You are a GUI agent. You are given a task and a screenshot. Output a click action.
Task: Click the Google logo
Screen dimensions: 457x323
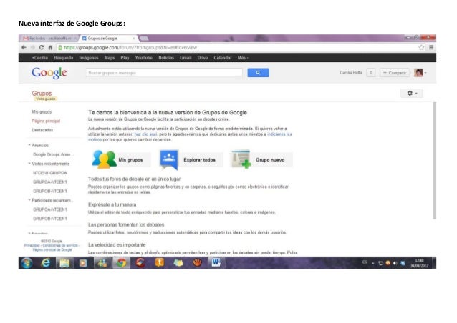click(49, 73)
